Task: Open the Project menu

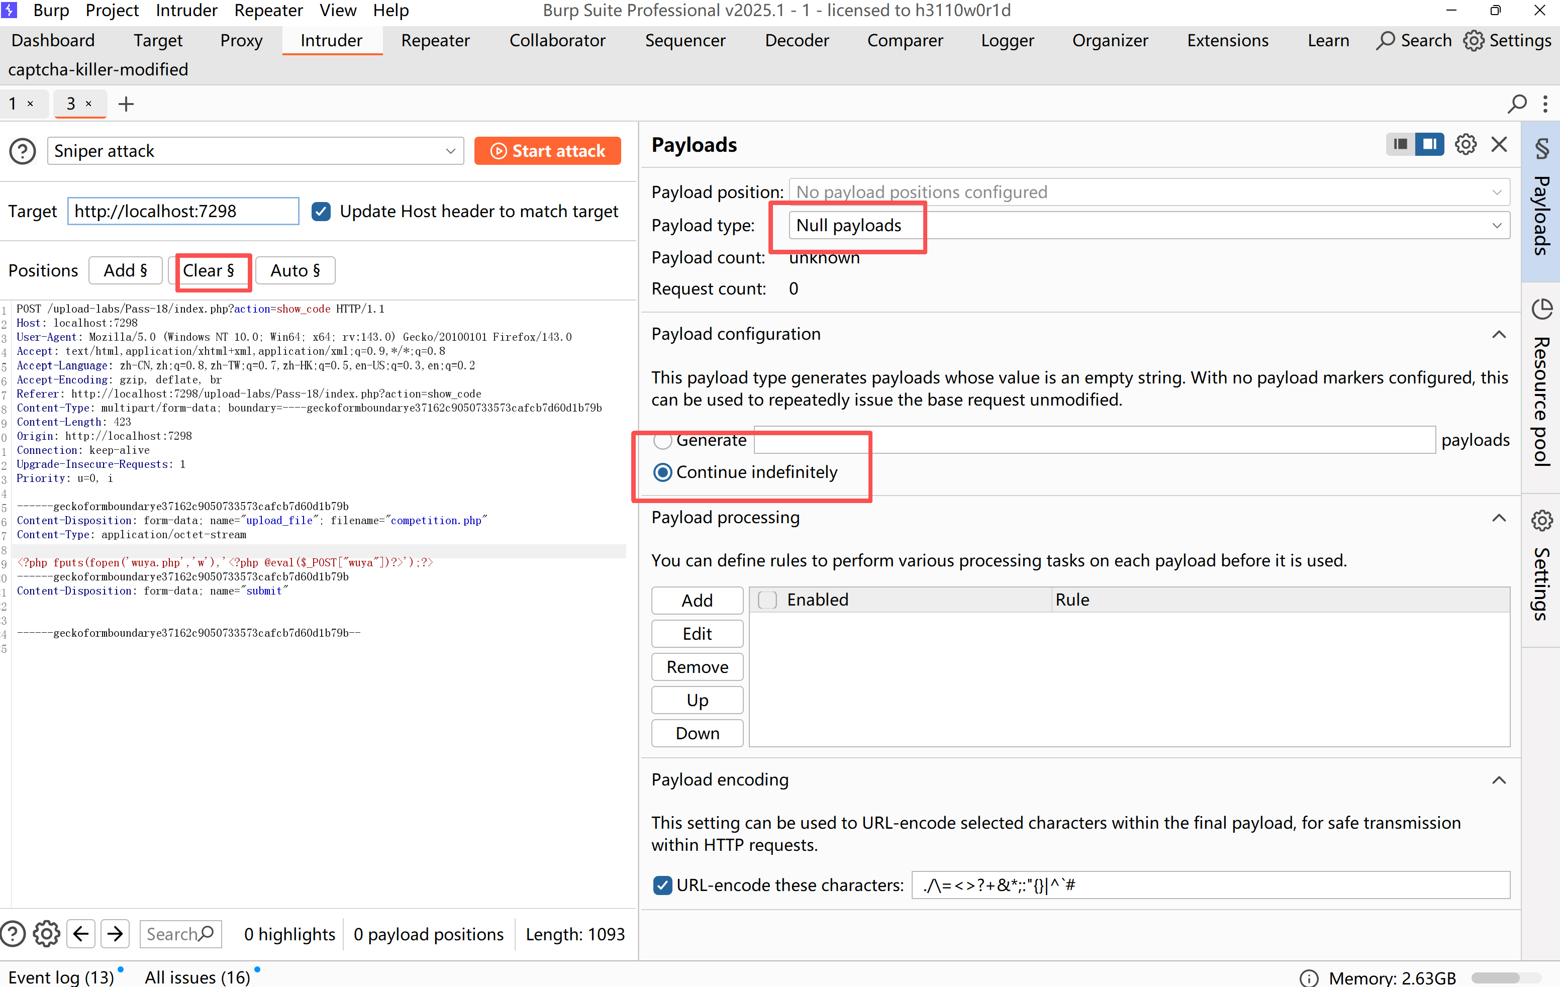Action: click(x=112, y=11)
